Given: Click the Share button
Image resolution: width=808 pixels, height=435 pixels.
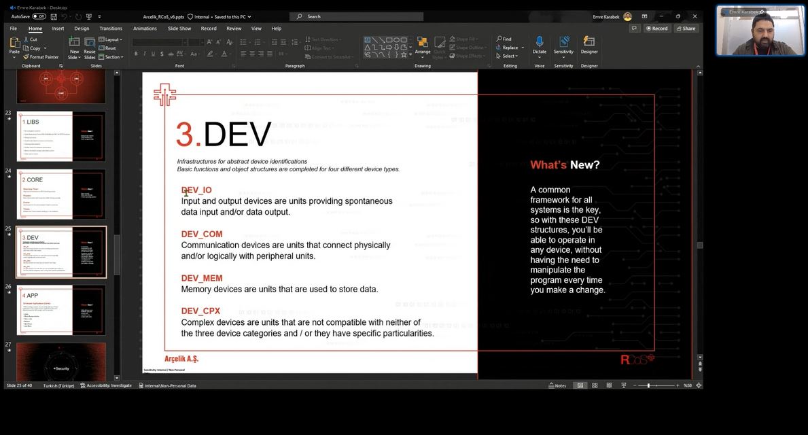Looking at the screenshot, I should pyautogui.click(x=686, y=29).
